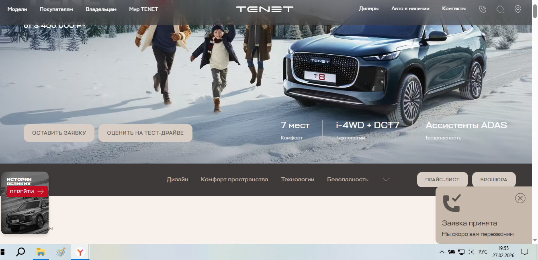Jump to Комфорт пространства section
The width and height of the screenshot is (538, 260).
(x=235, y=180)
